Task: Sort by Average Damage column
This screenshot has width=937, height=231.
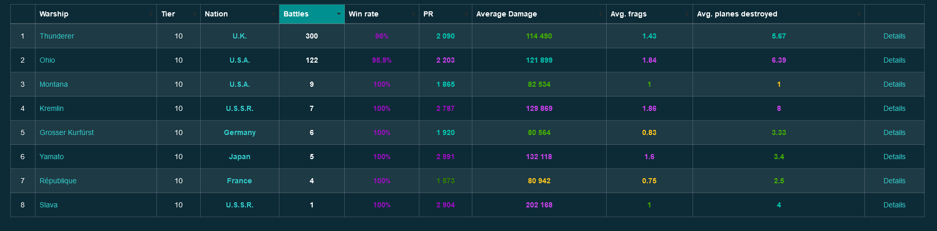Action: point(506,14)
